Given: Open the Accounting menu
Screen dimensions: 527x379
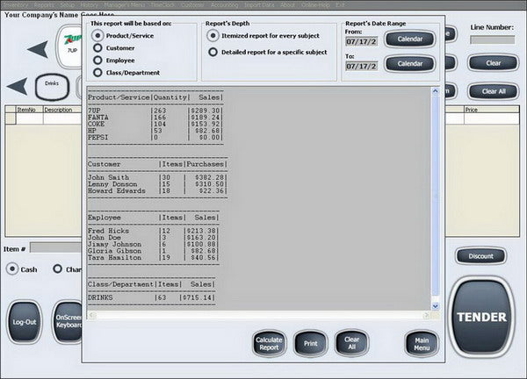Looking at the screenshot, I should (224, 5).
